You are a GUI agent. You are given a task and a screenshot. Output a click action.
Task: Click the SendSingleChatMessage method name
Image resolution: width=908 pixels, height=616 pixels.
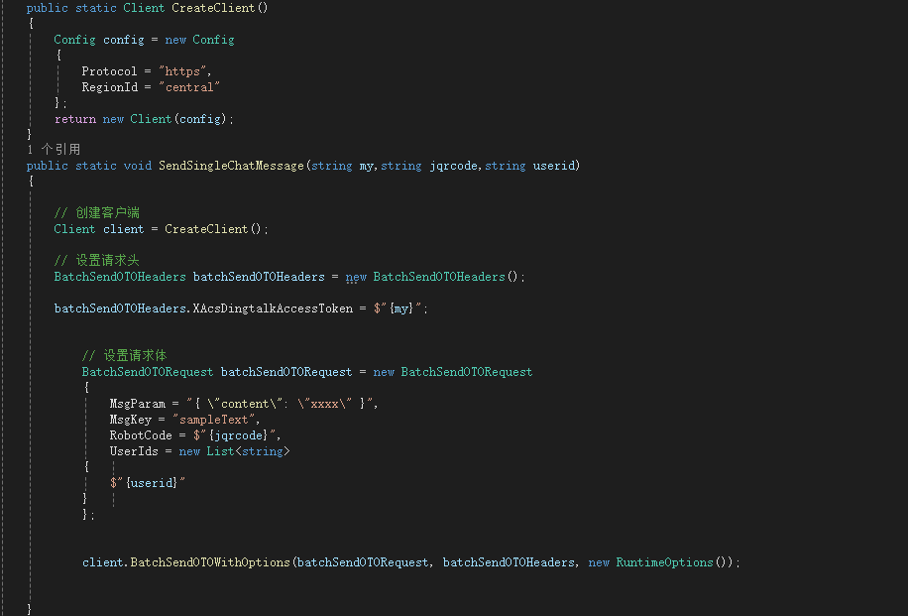(x=231, y=166)
